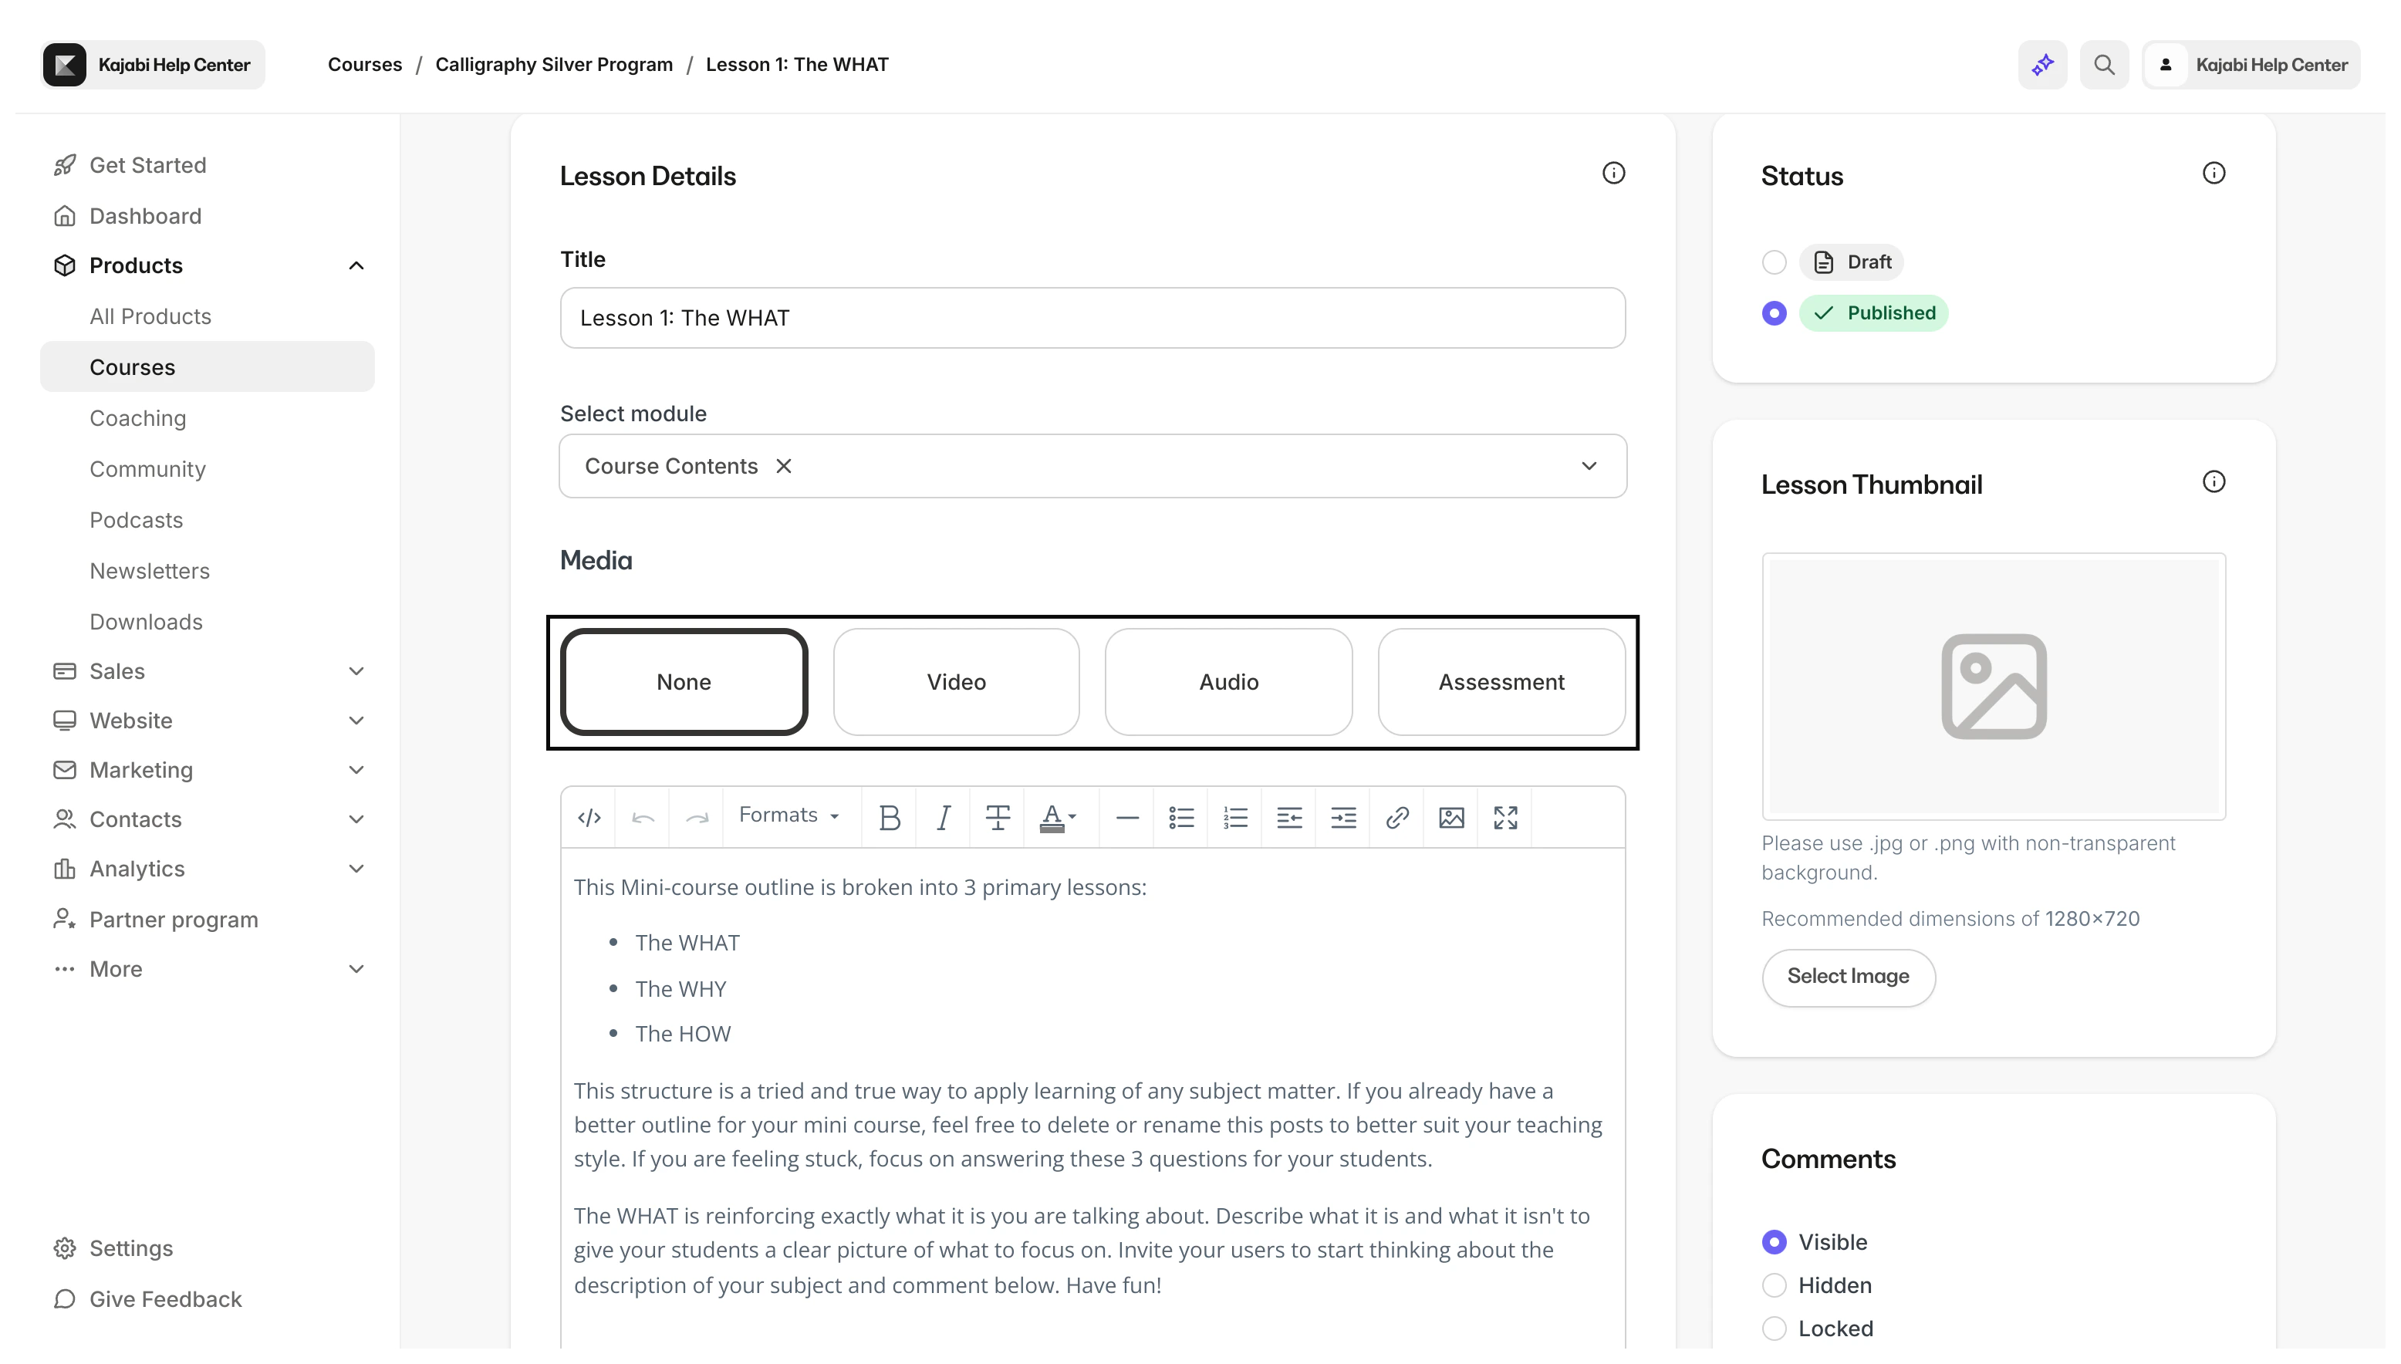
Task: Insert a bulleted list
Action: pos(1181,818)
